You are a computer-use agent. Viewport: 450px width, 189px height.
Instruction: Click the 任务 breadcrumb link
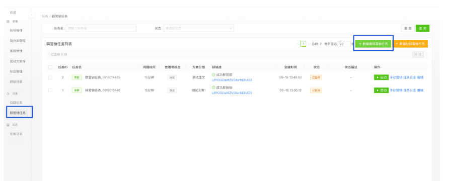[x=45, y=17]
